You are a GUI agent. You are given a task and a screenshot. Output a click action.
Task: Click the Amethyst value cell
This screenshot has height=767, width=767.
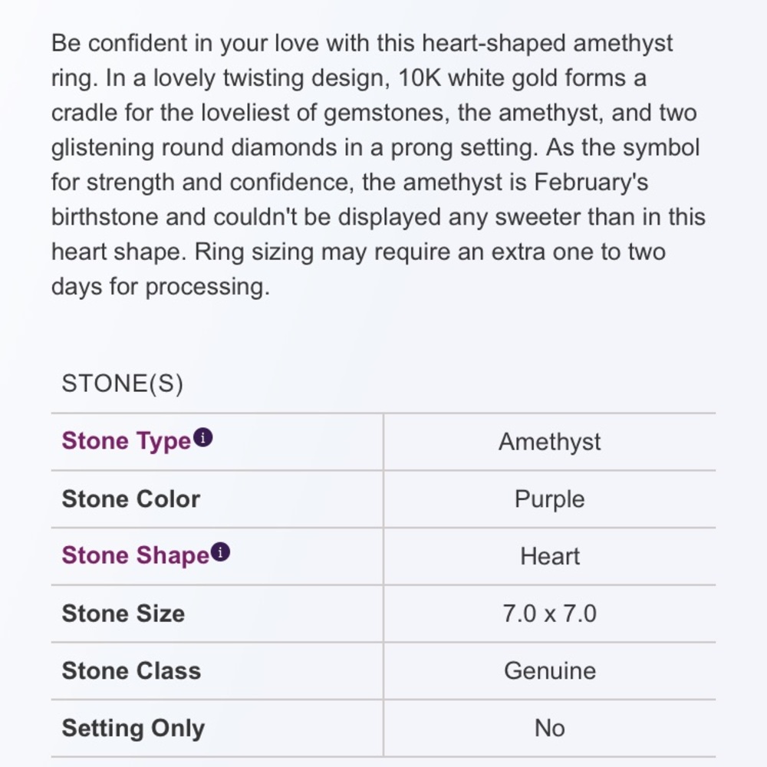(549, 442)
